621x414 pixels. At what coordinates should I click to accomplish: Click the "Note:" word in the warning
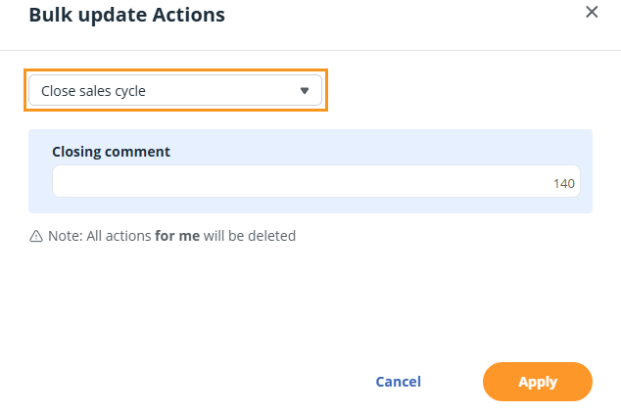point(65,236)
